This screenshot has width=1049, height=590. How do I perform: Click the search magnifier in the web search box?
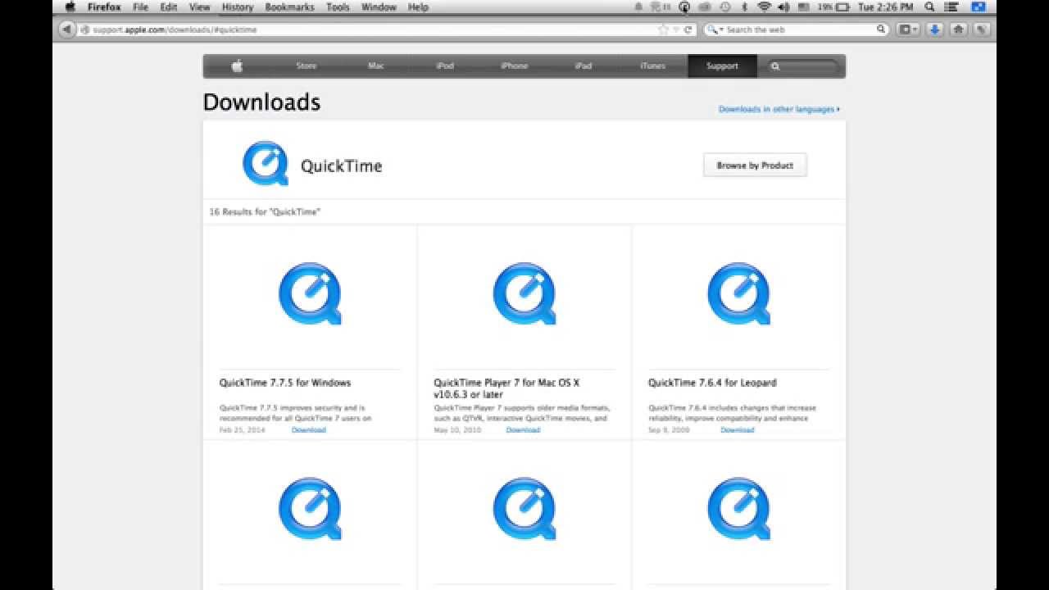(x=881, y=29)
